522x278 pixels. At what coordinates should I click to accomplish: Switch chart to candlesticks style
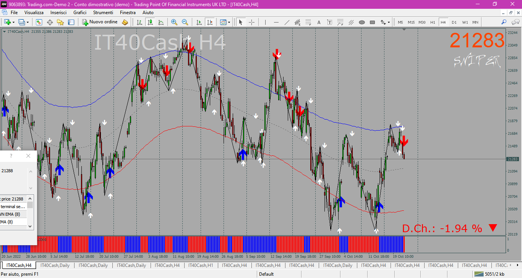[150, 22]
